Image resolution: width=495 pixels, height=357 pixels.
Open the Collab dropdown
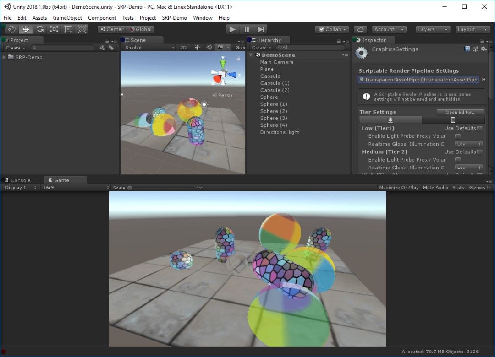tap(332, 29)
